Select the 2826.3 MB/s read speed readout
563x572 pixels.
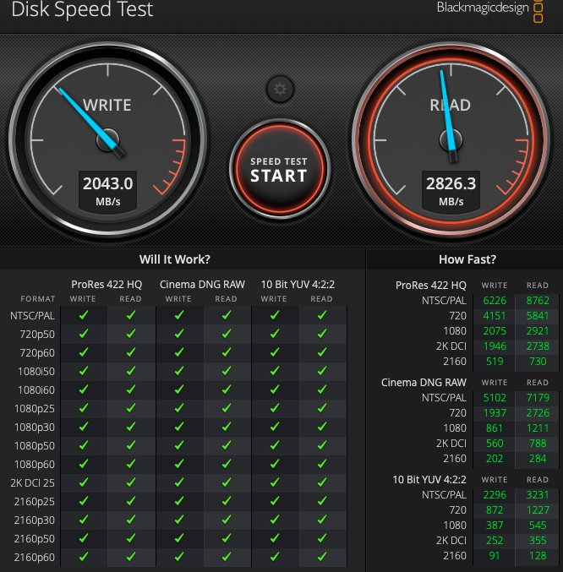451,190
